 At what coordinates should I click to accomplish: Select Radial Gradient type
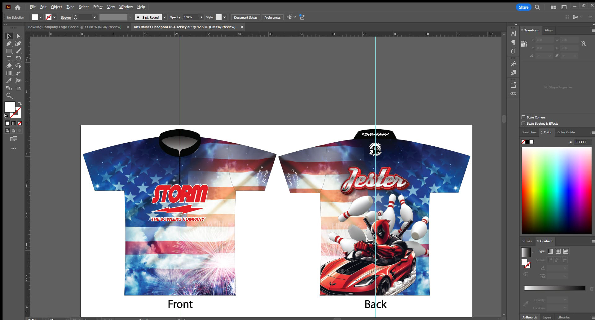point(558,251)
